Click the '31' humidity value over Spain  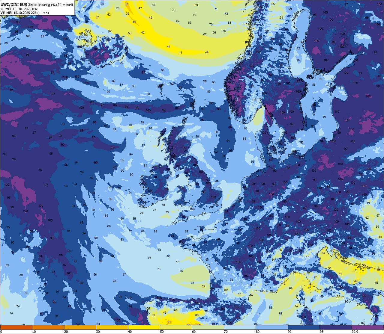(x=169, y=322)
